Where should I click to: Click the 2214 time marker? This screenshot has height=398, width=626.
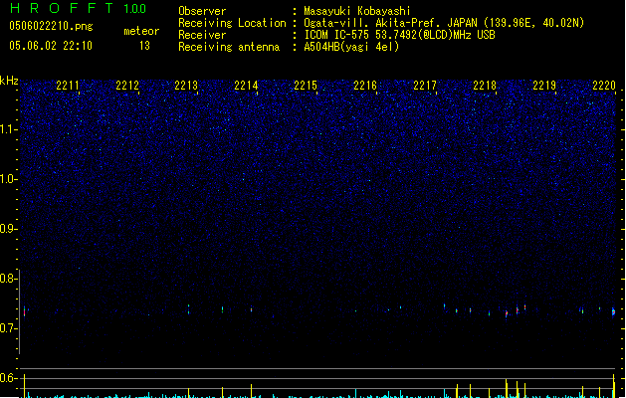tap(246, 85)
